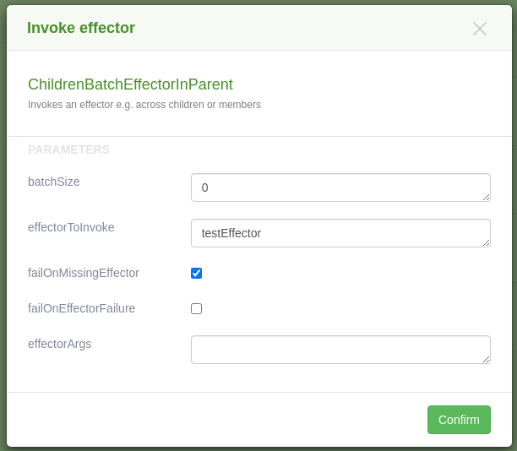Click the failOnMissingEffector label text
The height and width of the screenshot is (451, 517).
point(83,273)
